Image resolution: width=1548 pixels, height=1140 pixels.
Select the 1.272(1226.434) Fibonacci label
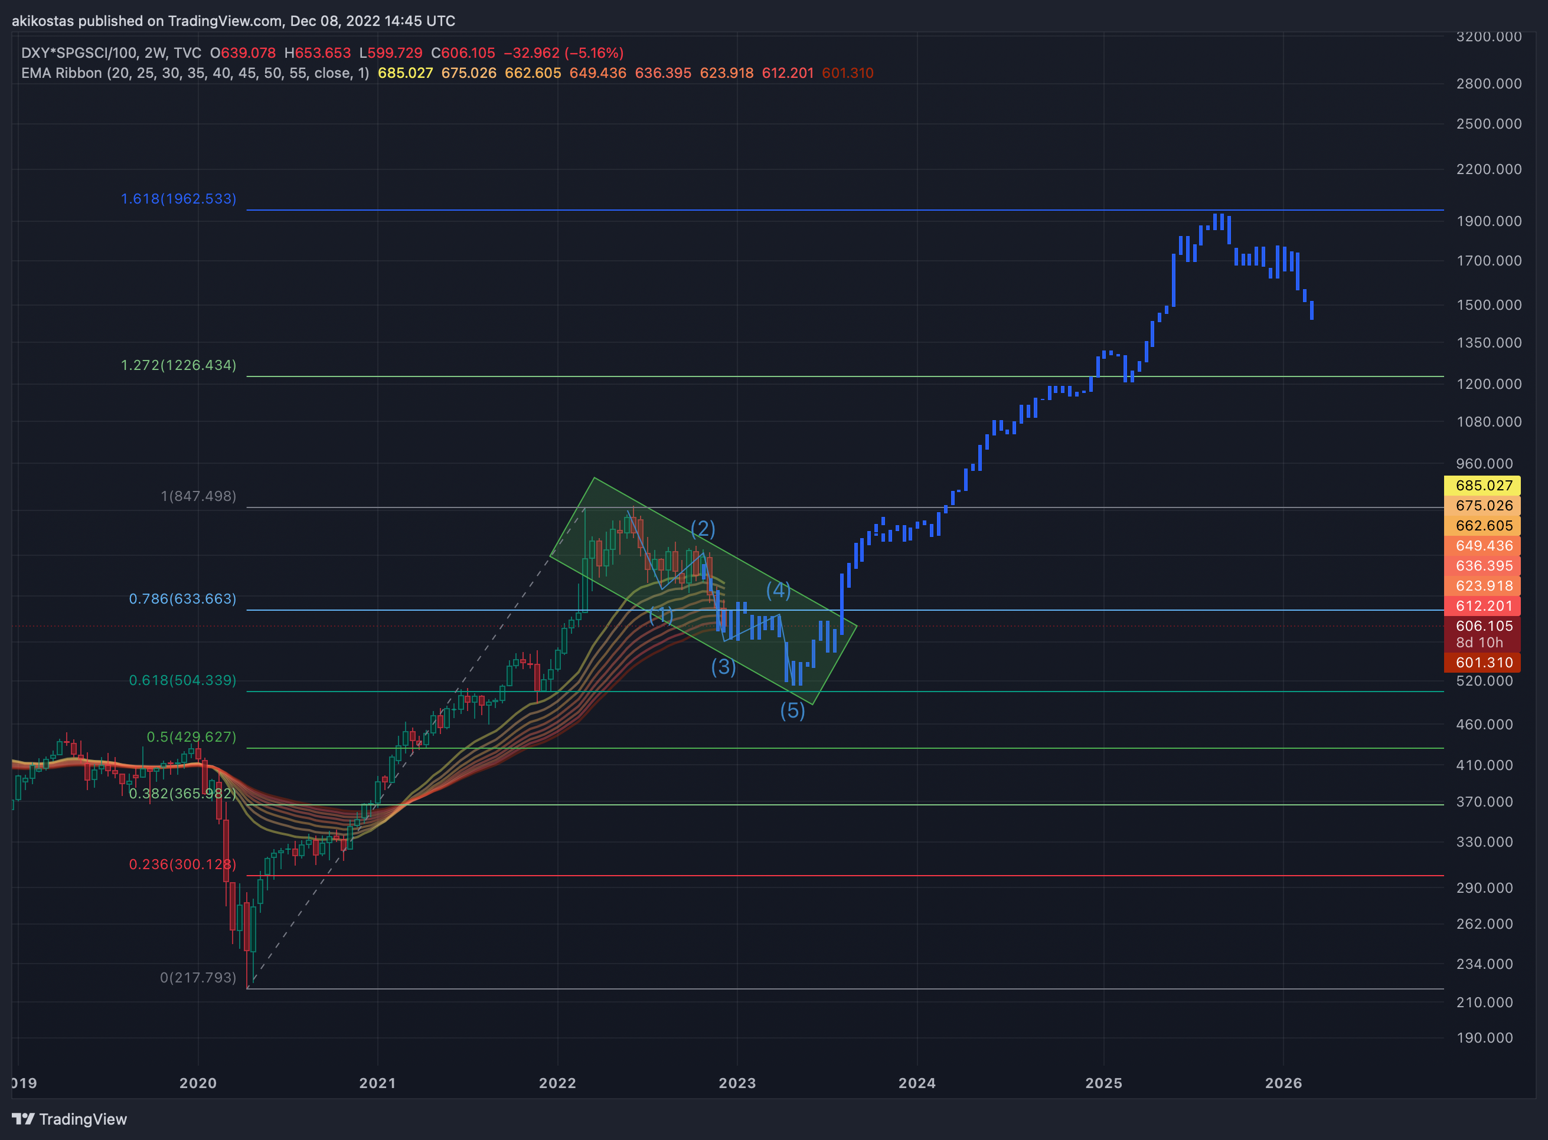(179, 365)
